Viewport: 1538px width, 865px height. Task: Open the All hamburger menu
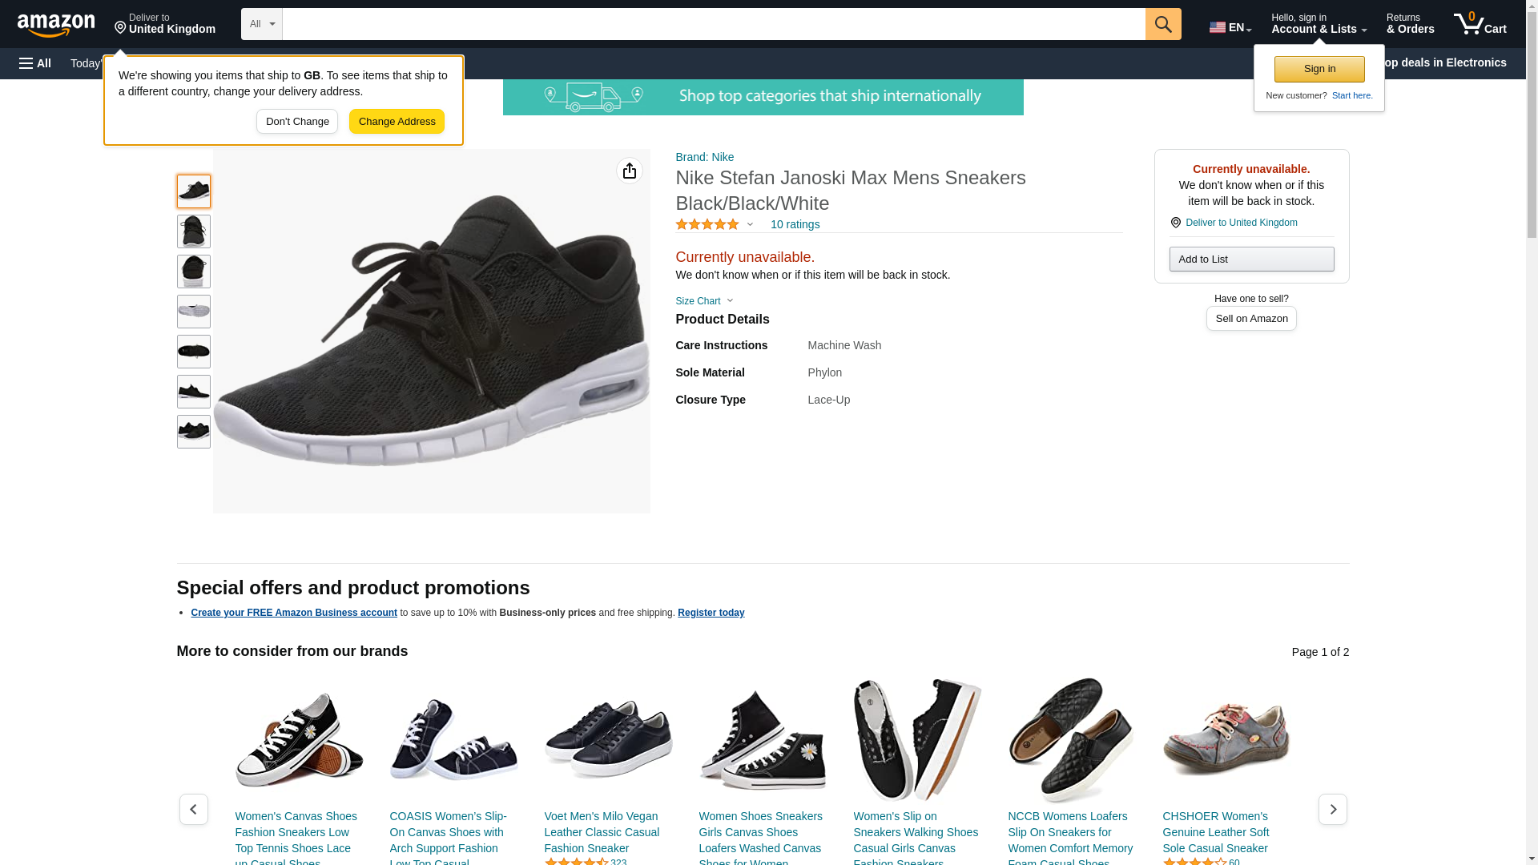coord(35,63)
